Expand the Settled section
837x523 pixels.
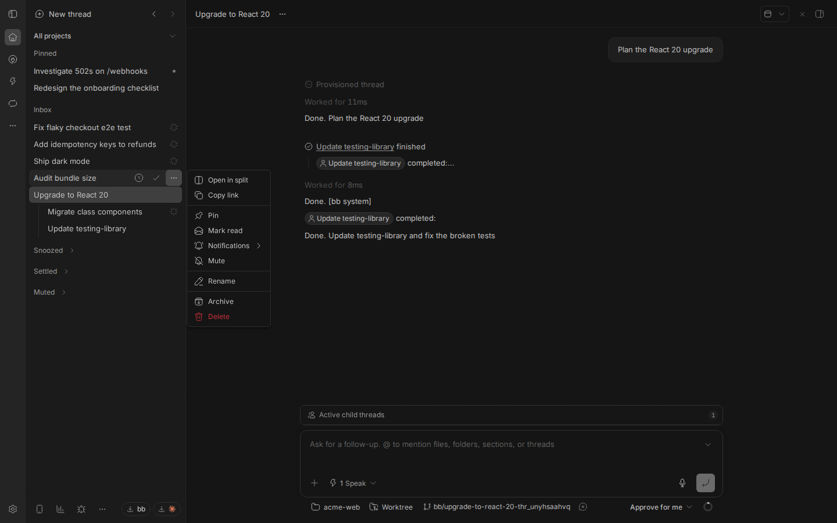[51, 271]
